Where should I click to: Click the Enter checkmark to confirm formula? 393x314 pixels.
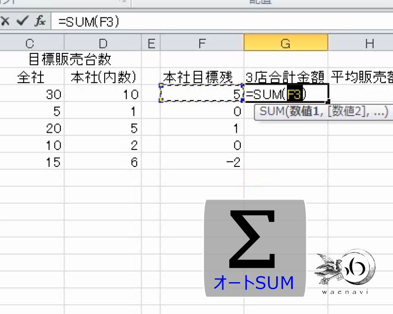[x=21, y=21]
